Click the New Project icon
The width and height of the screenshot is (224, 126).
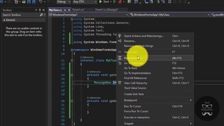click(x=16, y=2)
